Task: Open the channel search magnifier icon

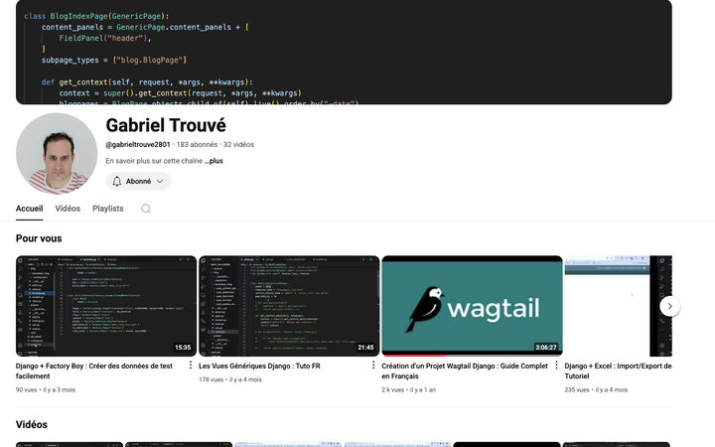Action: (146, 209)
